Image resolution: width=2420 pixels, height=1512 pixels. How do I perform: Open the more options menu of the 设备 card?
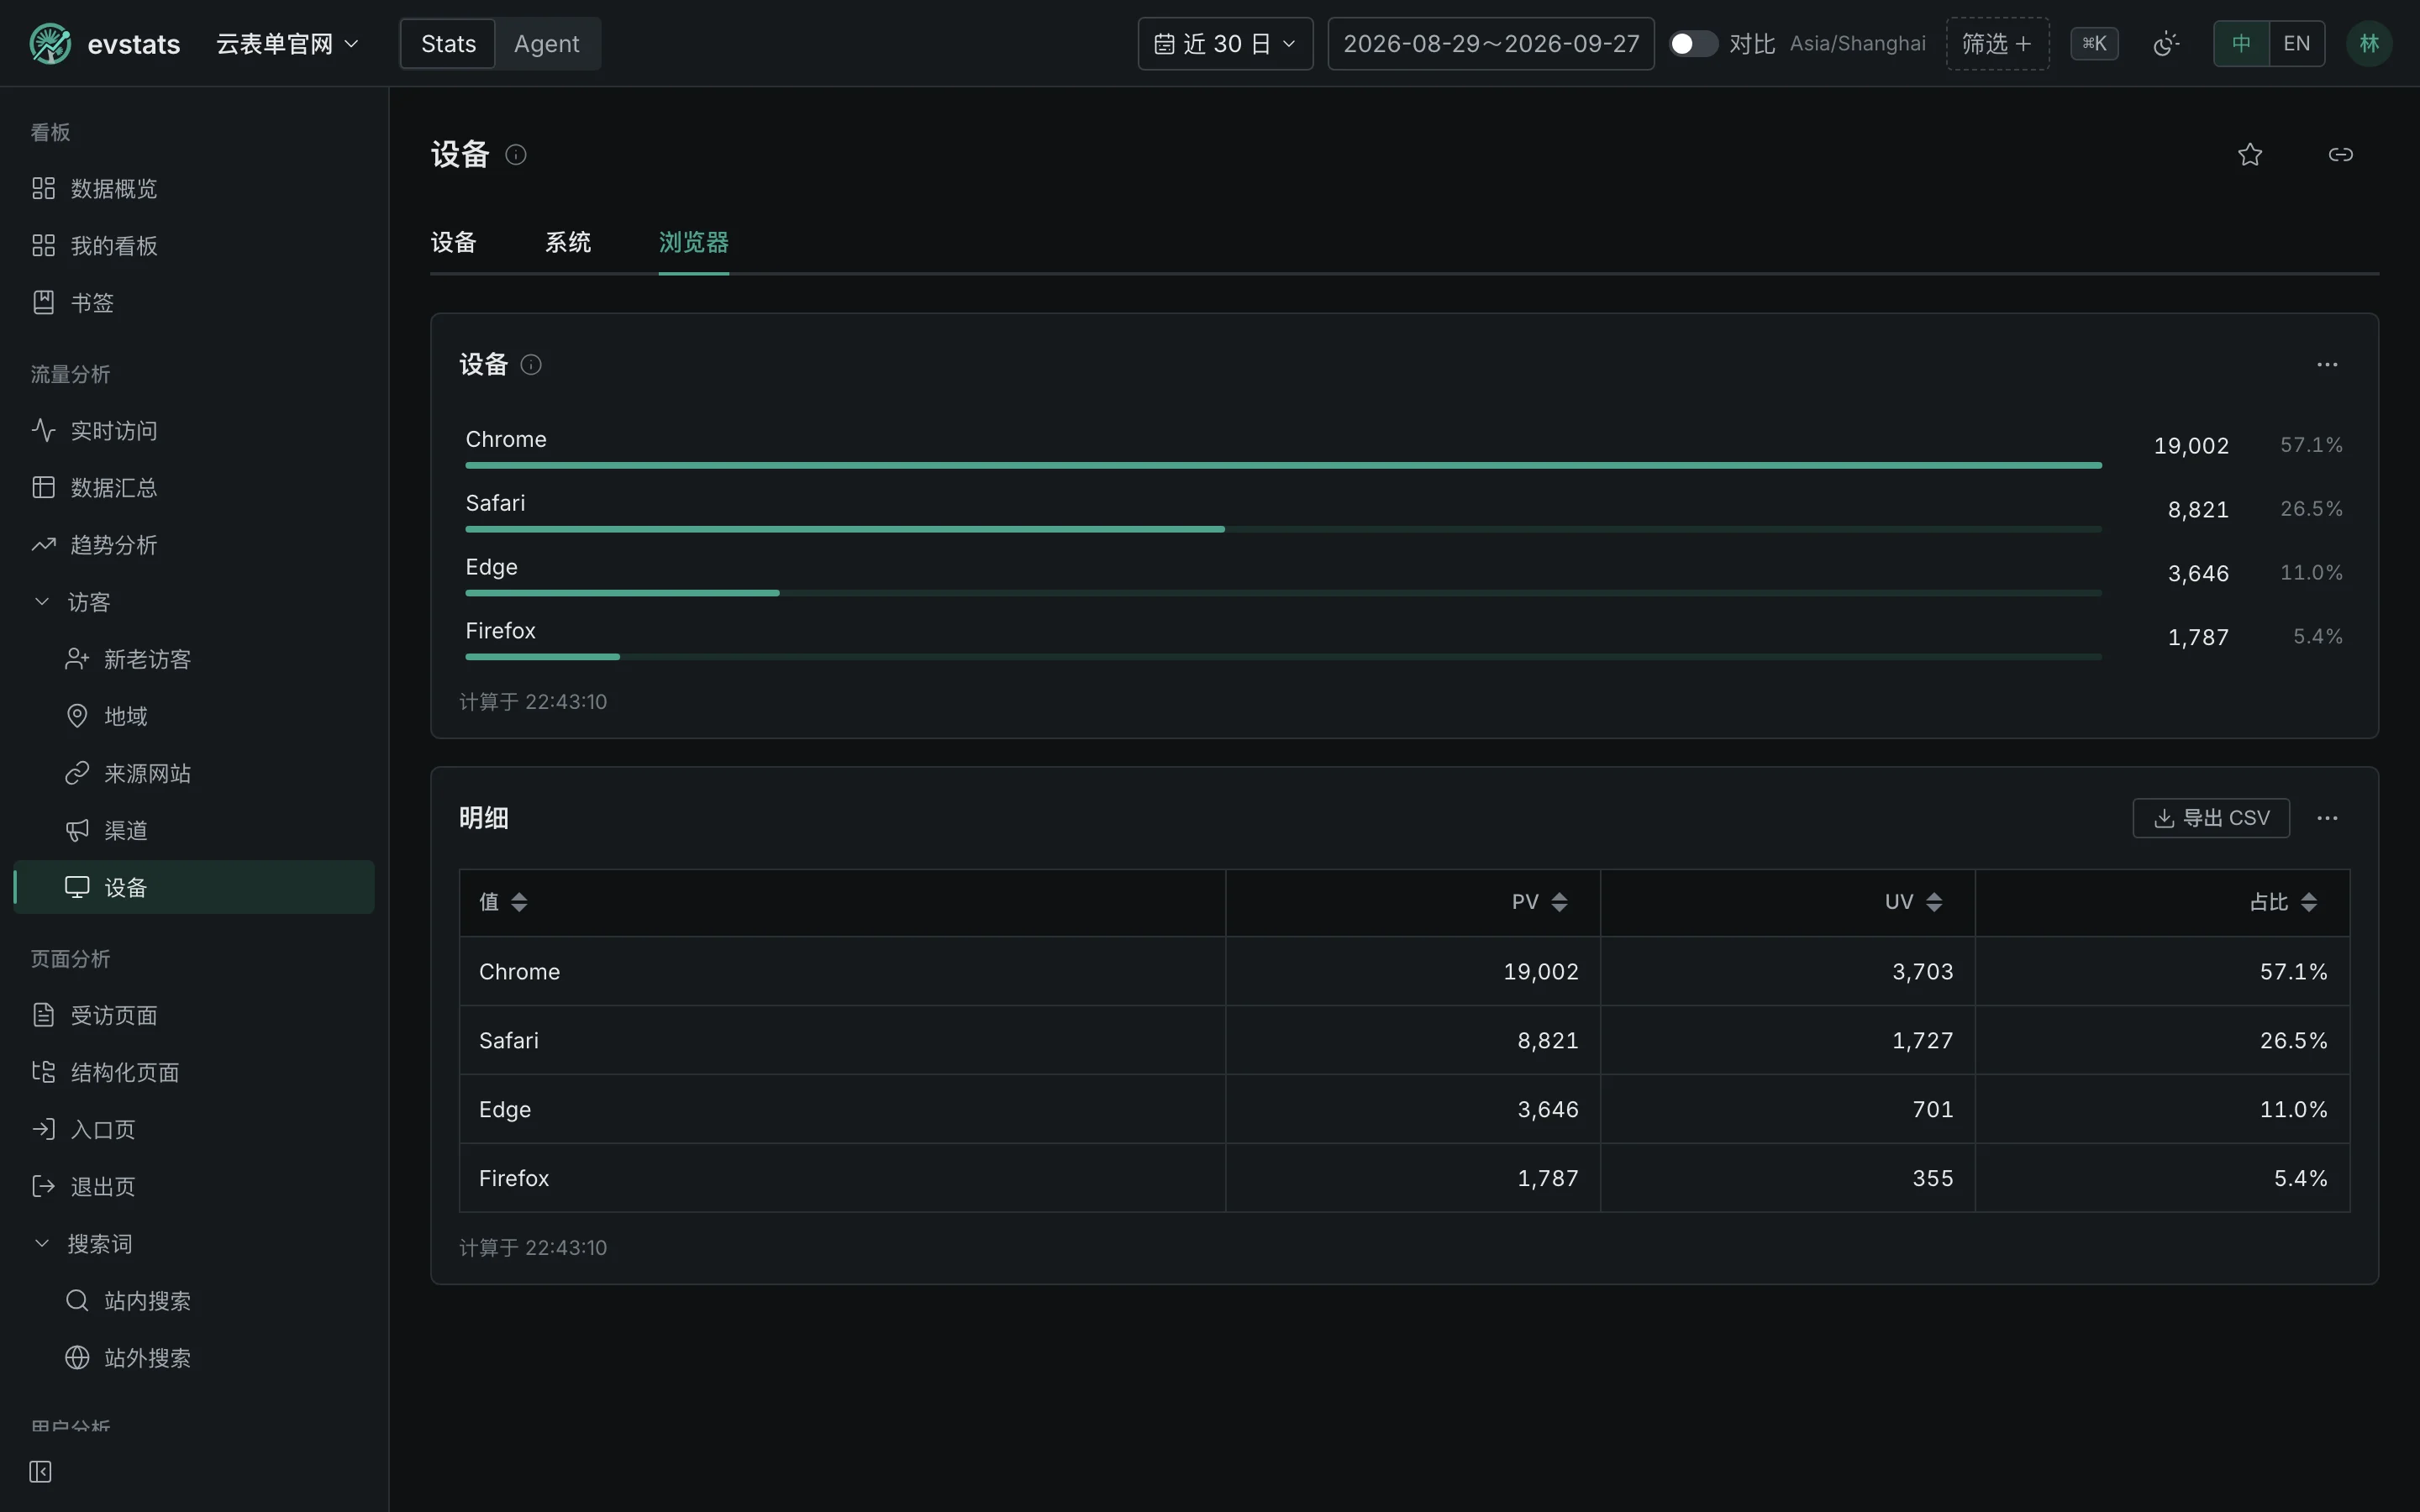pos(2327,365)
